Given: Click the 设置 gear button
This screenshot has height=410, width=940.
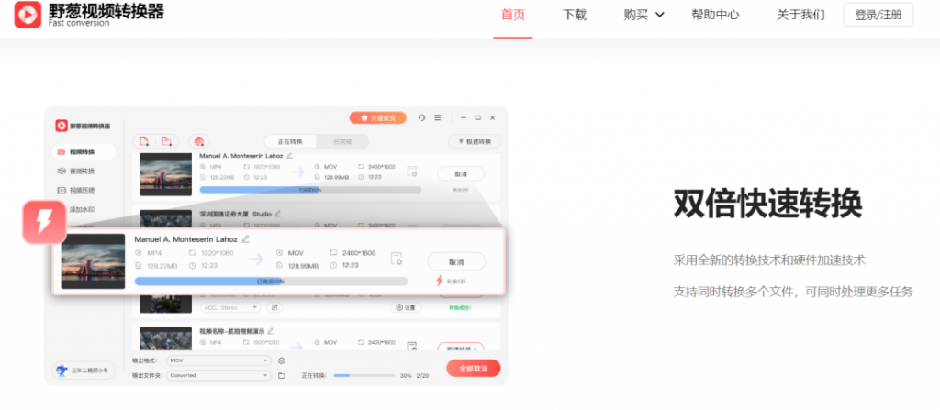Looking at the screenshot, I should tap(406, 307).
